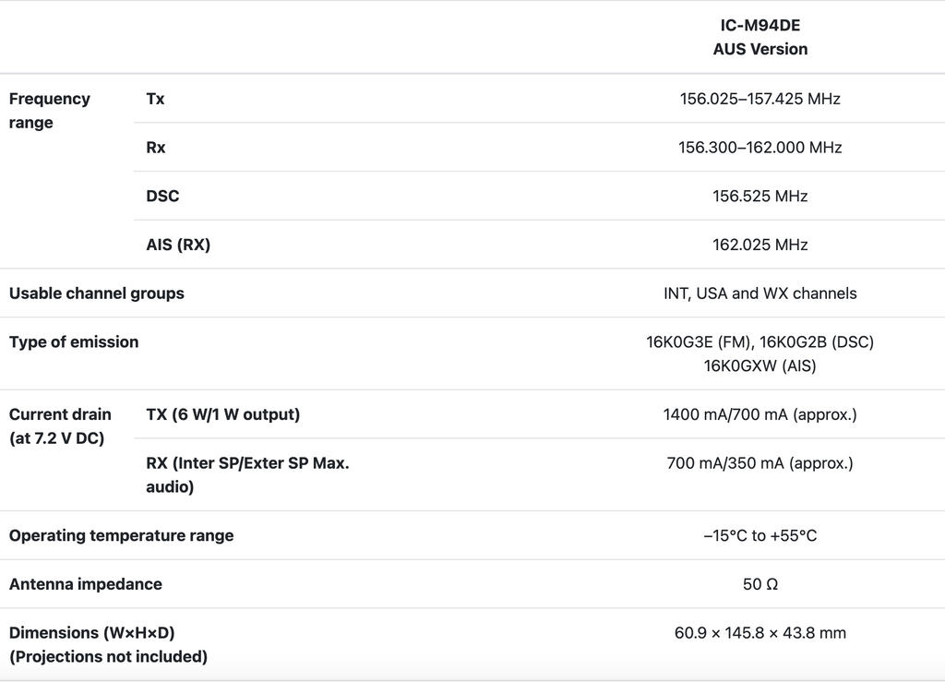Click the Usable channel groups label

point(97,293)
